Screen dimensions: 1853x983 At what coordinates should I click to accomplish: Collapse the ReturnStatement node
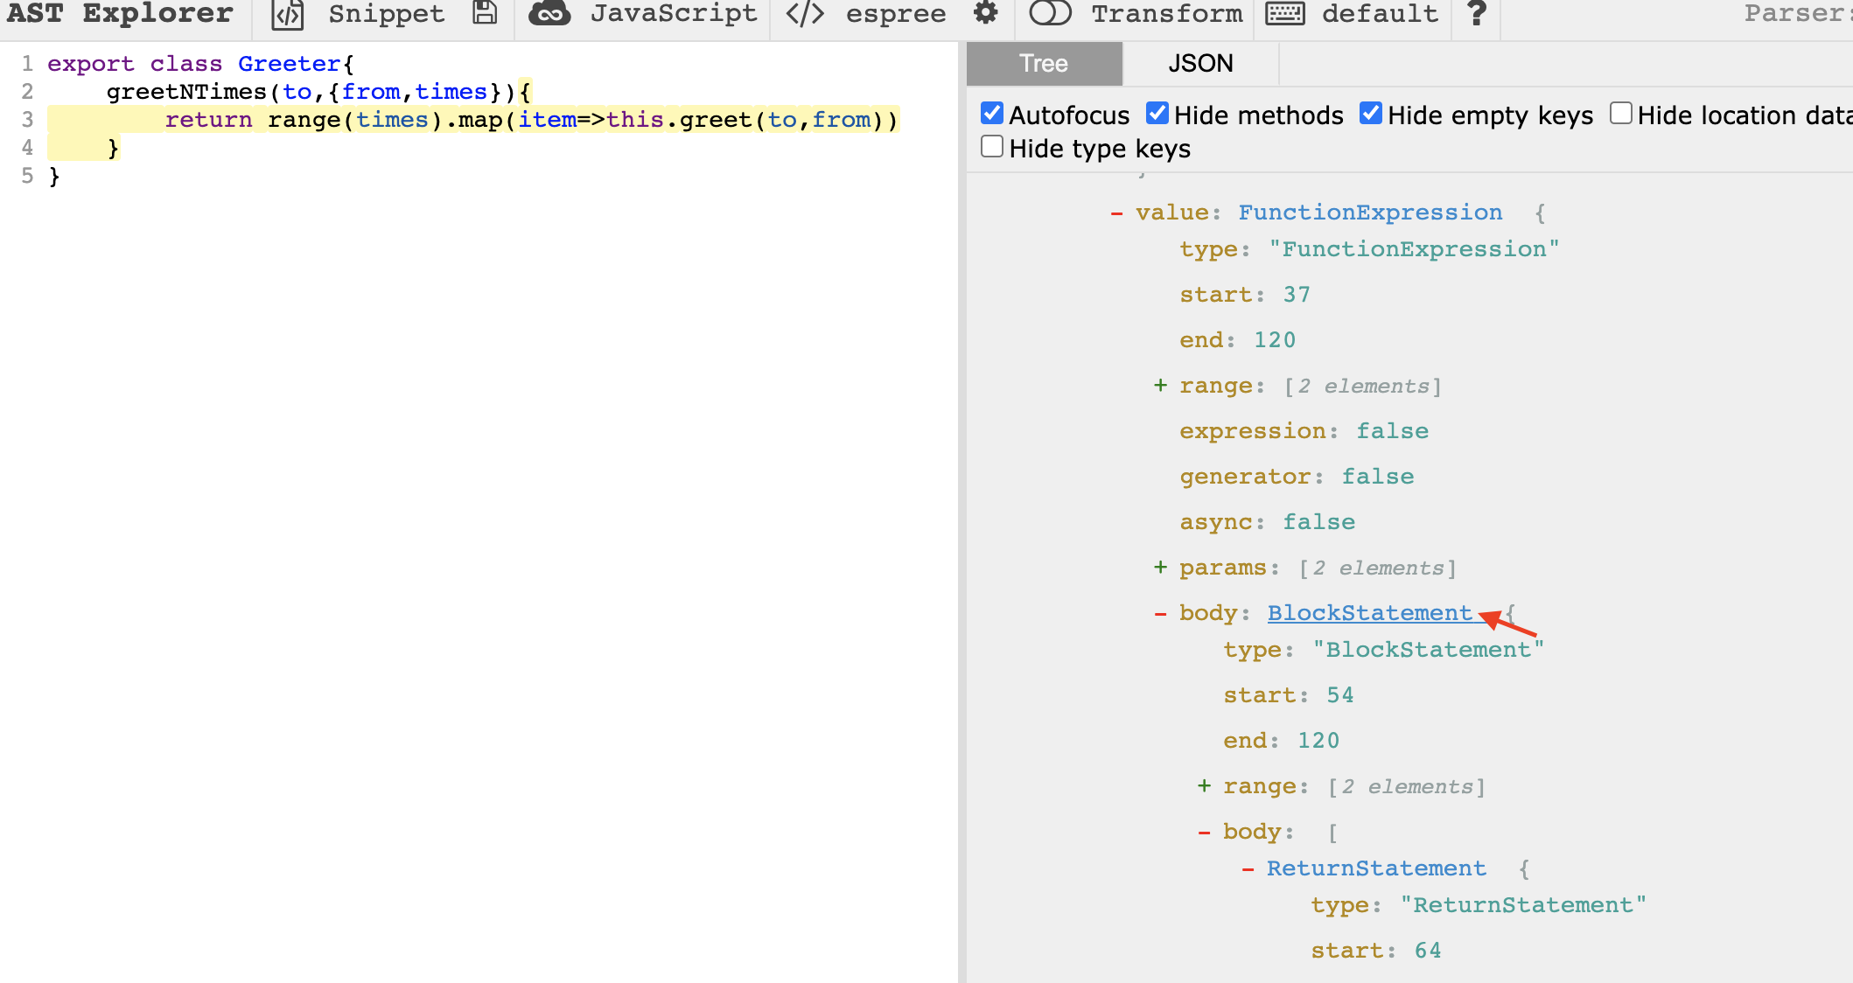(x=1248, y=868)
